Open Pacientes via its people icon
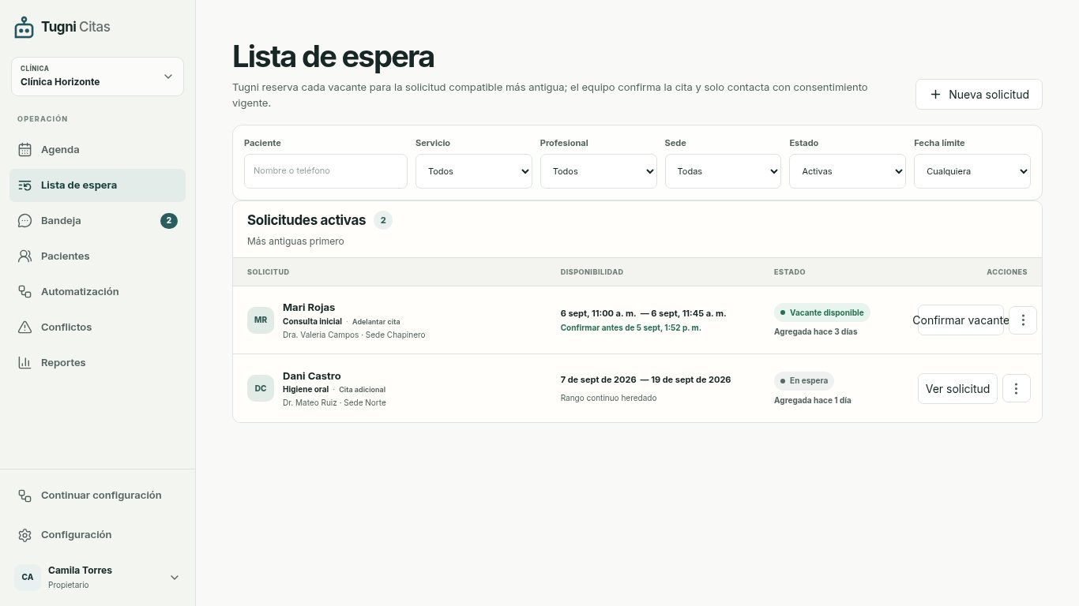This screenshot has width=1079, height=606. tap(24, 256)
